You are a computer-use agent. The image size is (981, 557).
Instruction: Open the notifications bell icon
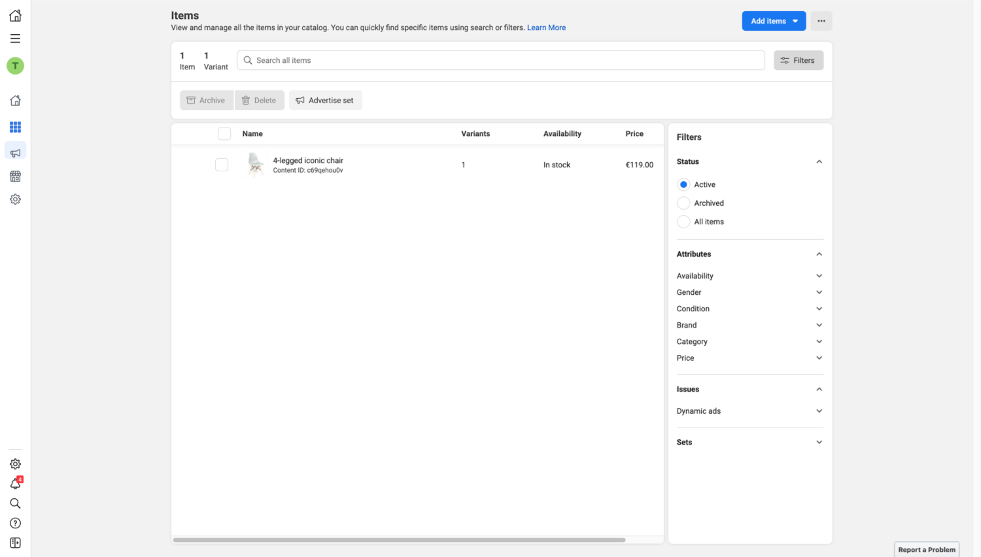coord(15,484)
